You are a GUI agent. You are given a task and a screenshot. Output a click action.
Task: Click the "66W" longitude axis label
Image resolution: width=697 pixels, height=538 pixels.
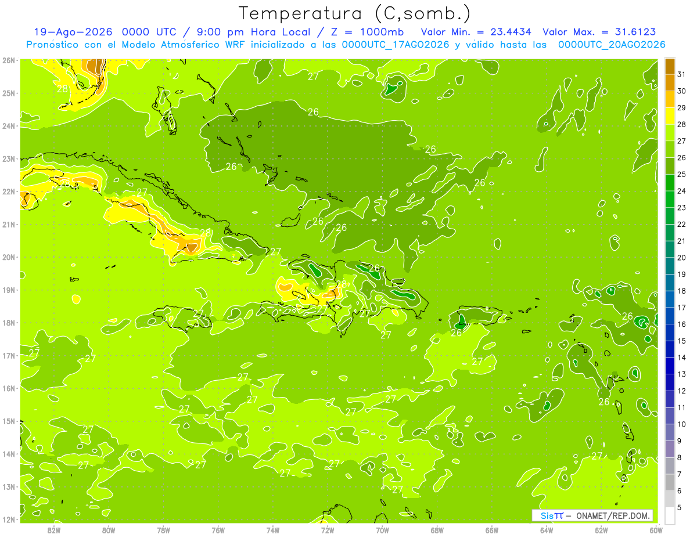491,529
